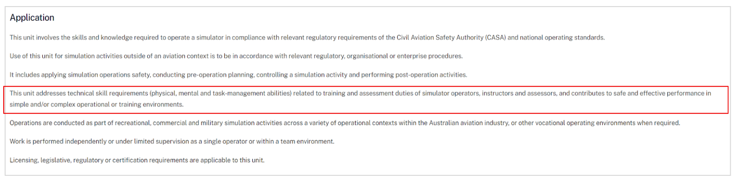Select the paragraph mentioning Civil Aviation Safety Authority
Viewport: 735px width, 181px height.
(x=307, y=37)
